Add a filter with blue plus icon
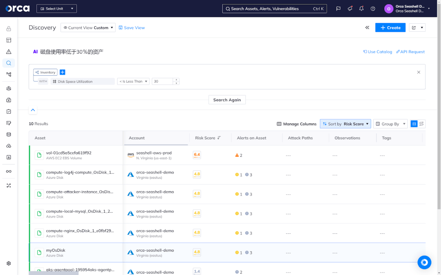The height and width of the screenshot is (275, 441). [62, 73]
